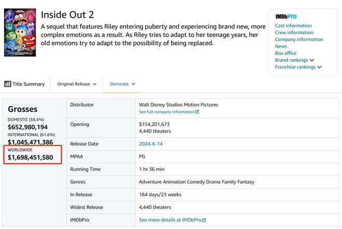Open the Cast information link
342x229 pixels.
293,25
